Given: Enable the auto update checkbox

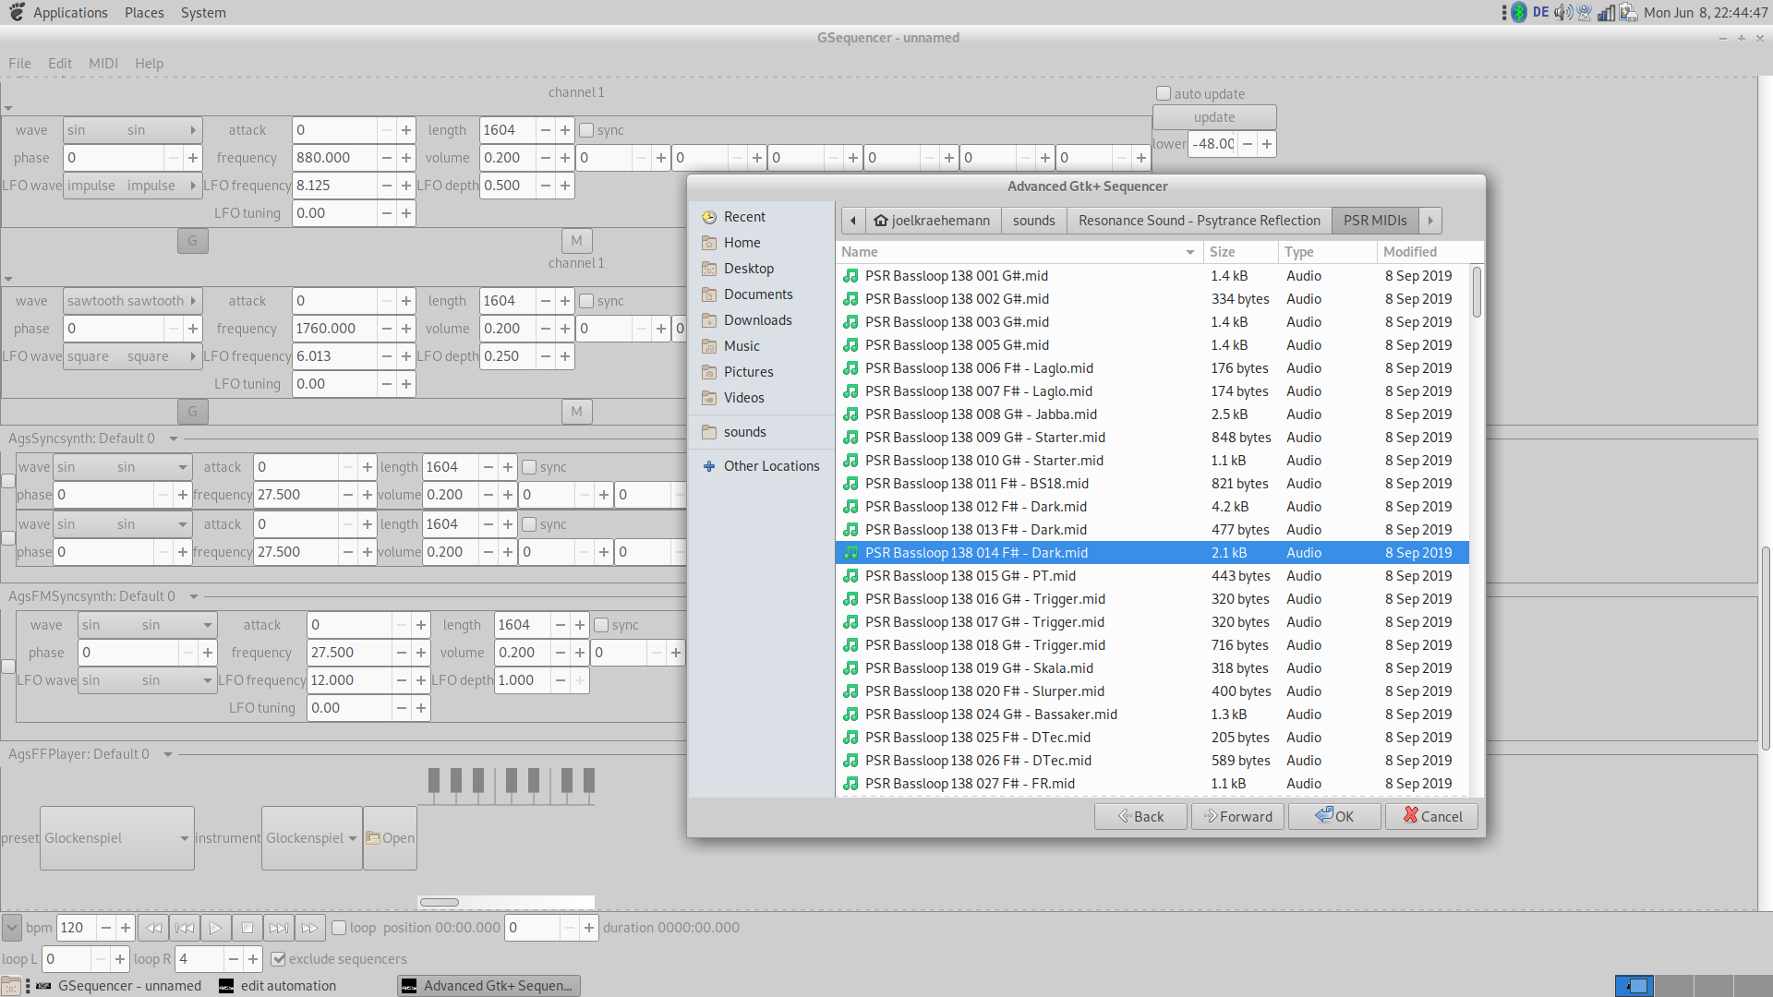Looking at the screenshot, I should click(1164, 93).
